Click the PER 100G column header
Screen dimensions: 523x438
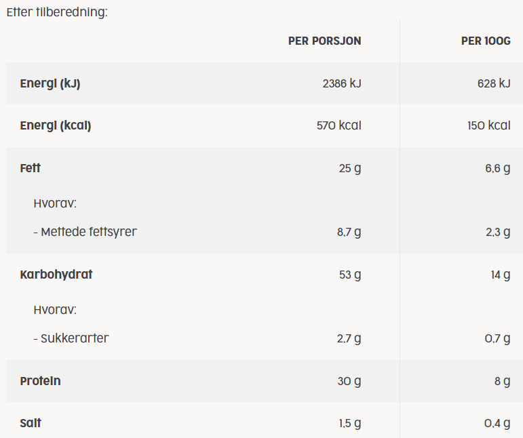(486, 41)
